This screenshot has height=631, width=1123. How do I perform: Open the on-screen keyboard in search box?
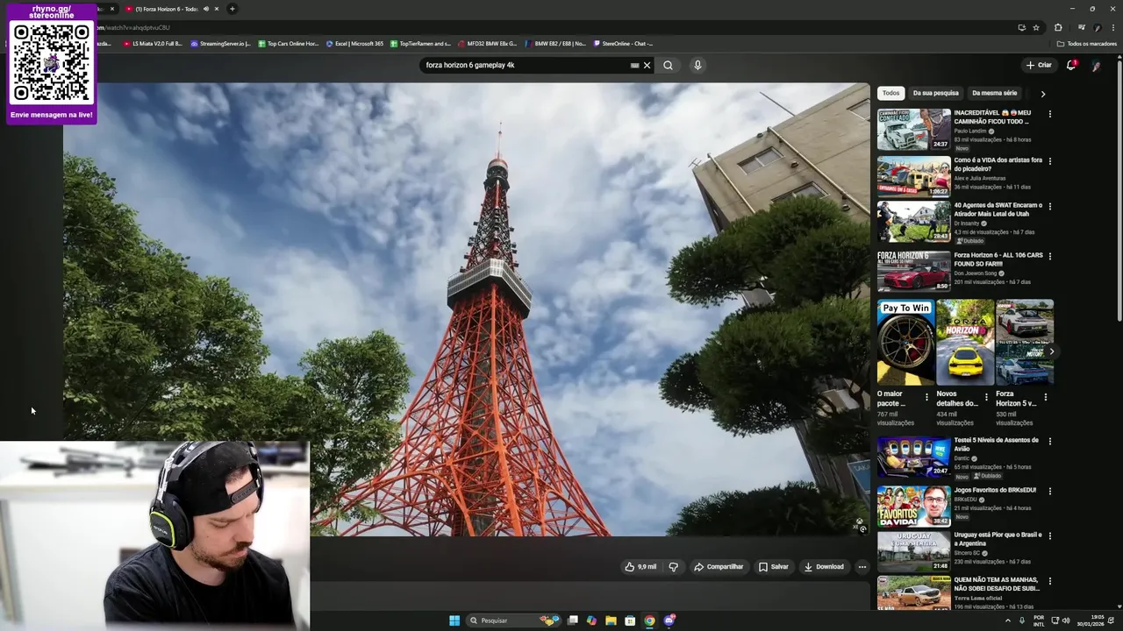[x=634, y=65]
